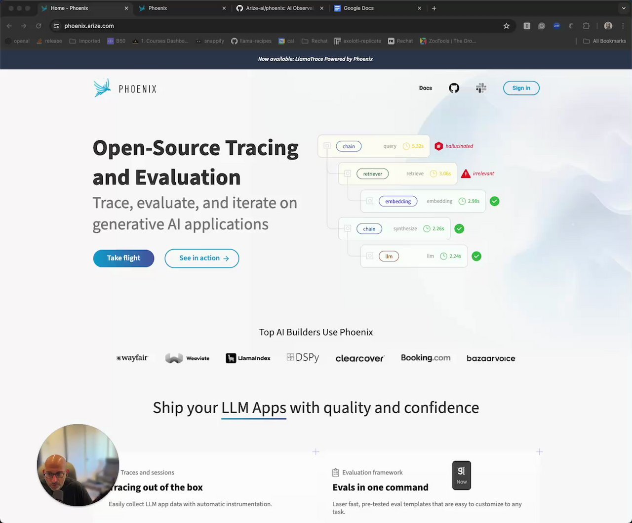632x523 pixels.
Task: Click the floating "Now" badge widget
Action: pos(462,476)
